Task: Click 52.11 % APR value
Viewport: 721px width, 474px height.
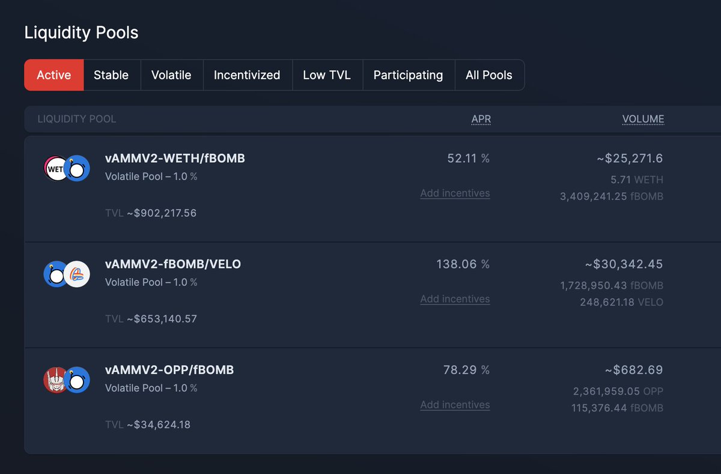Action: 469,159
